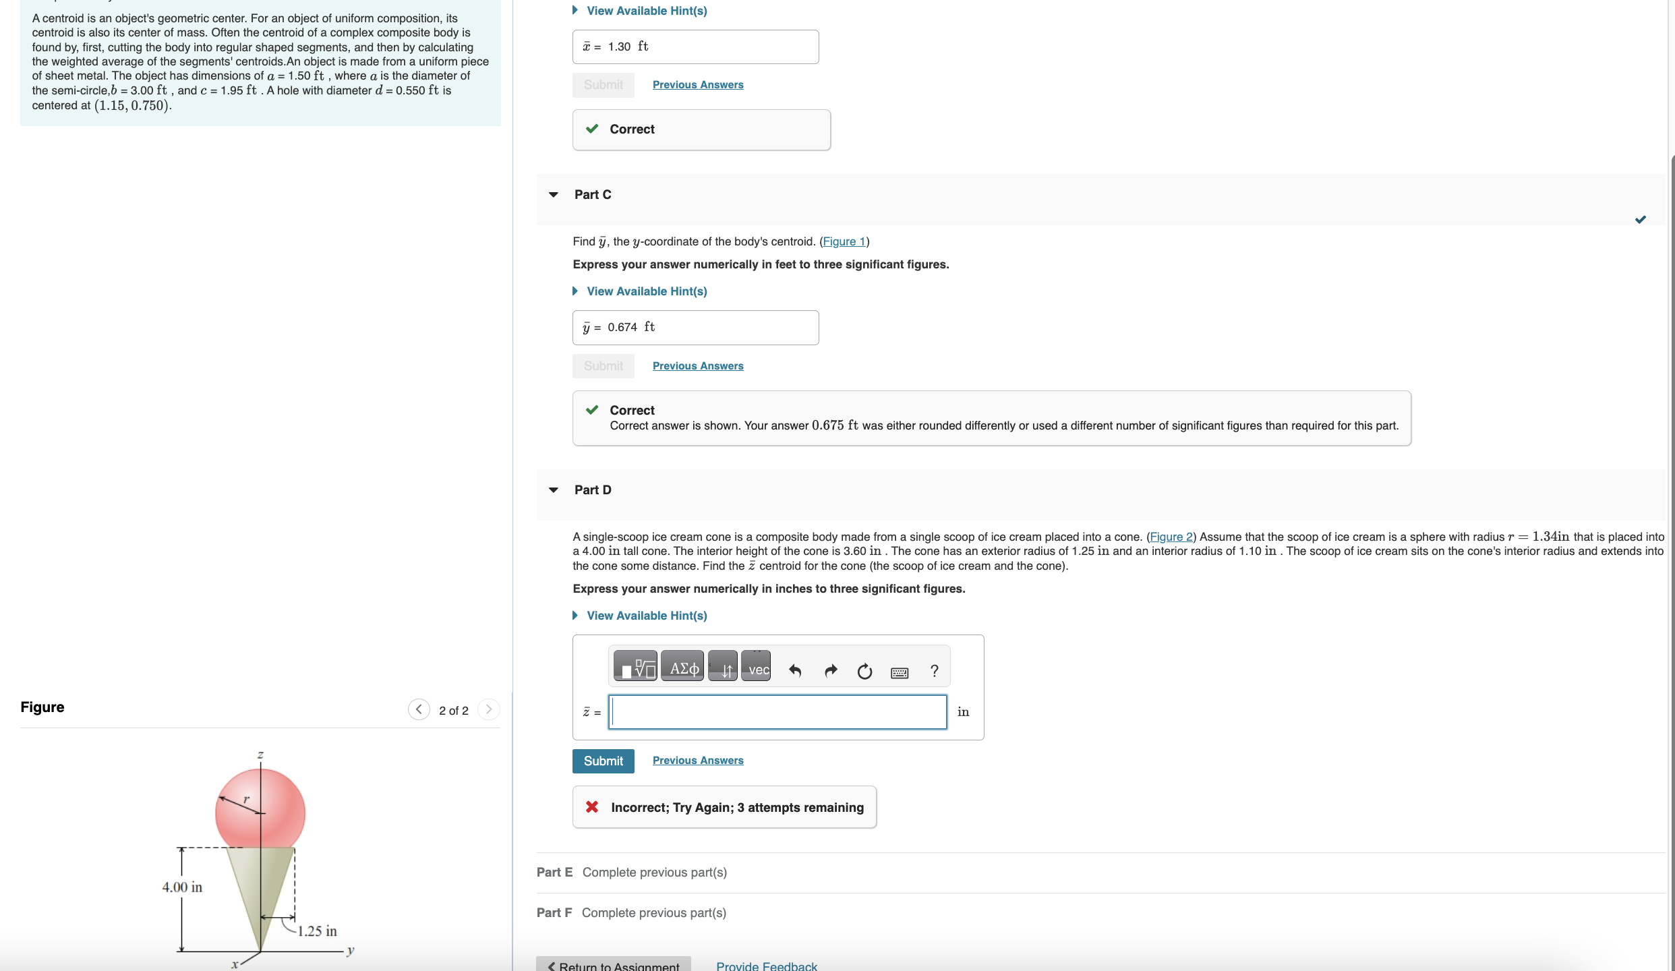
Task: Expand View Available Hint(s) for Part D
Action: point(646,616)
